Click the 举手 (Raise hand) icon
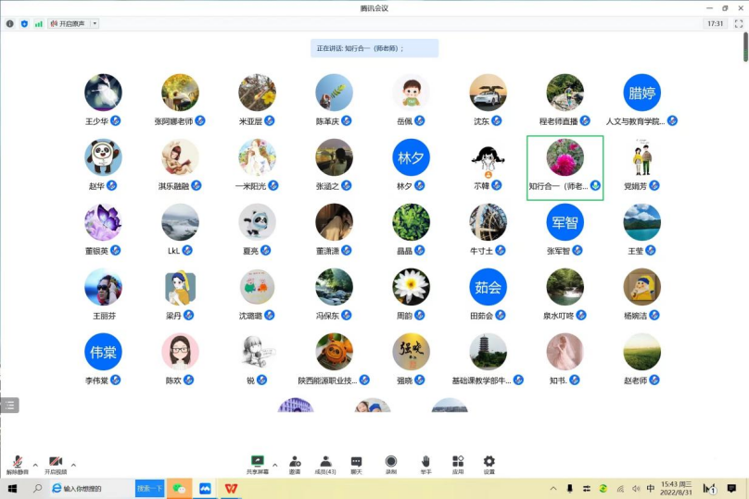The height and width of the screenshot is (499, 749). (425, 464)
